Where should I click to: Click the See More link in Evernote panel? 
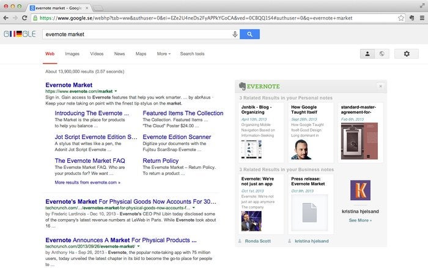tap(360, 220)
